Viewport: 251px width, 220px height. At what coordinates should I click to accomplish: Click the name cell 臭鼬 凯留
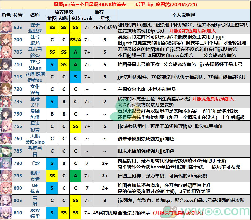[x=35, y=114]
